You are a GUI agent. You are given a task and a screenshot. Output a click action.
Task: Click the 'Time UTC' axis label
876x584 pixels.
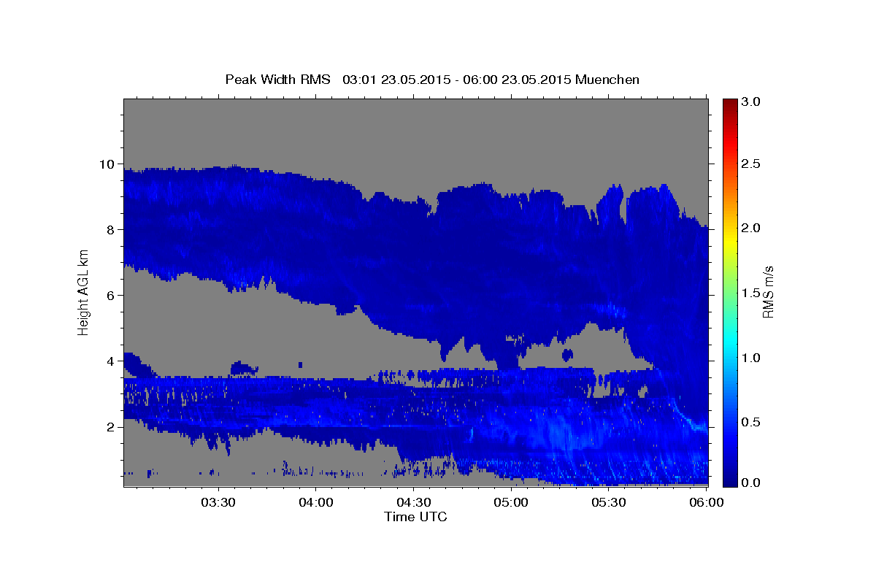click(x=415, y=517)
